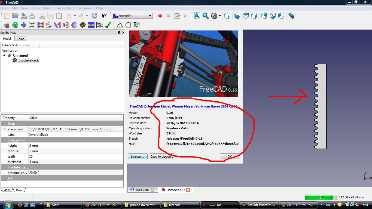
Task: Start macro recording with the red dot
Action: [x=160, y=16]
